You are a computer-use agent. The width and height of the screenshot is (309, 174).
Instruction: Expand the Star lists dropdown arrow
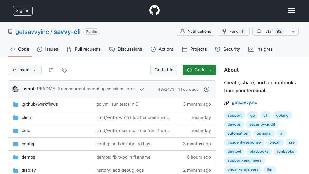point(293,32)
